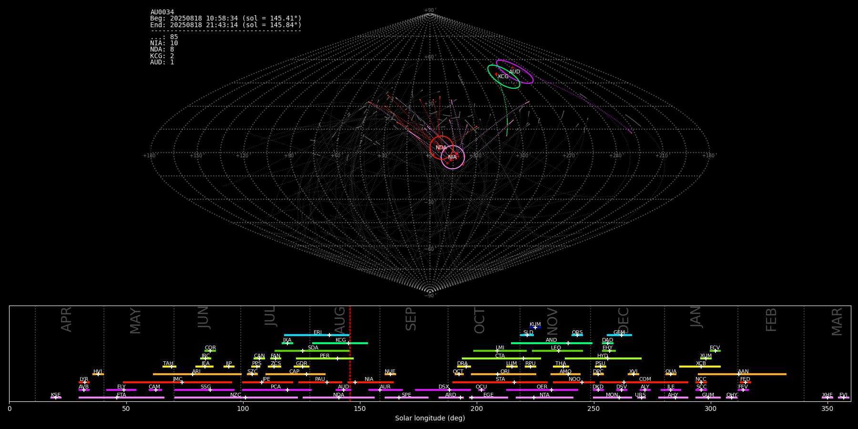Click the XHE shower label in timeline
Viewport: 858px width, 429px height.
click(827, 395)
